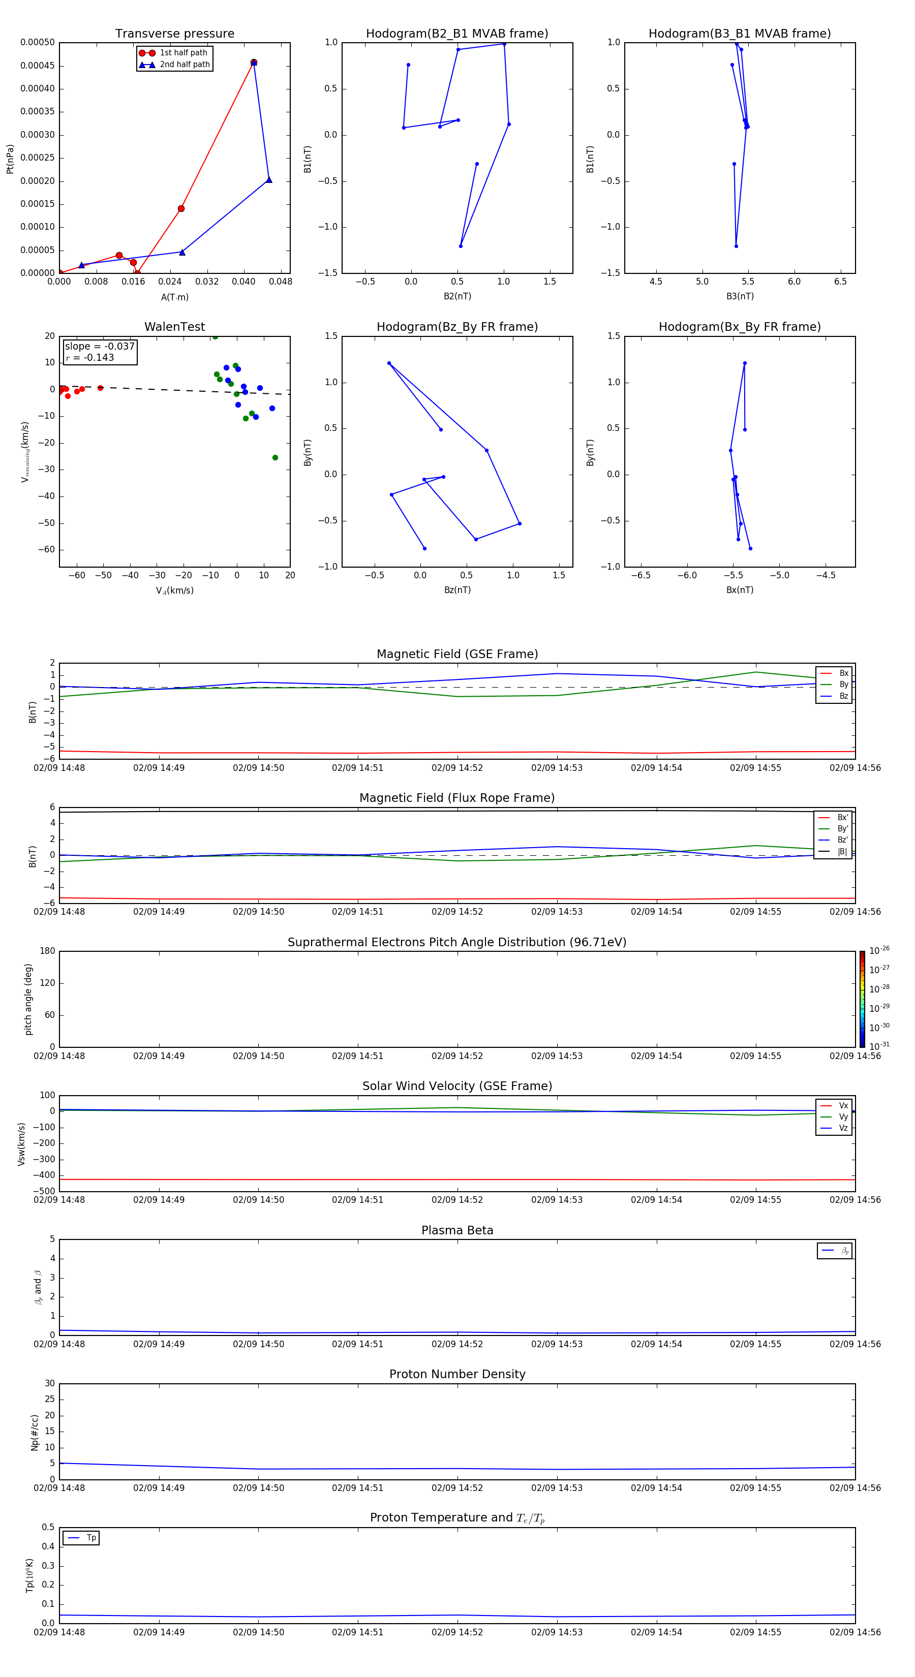This screenshot has height=1677, width=915.
Task: Click the 'WalenTest' plot title
Action: [174, 327]
